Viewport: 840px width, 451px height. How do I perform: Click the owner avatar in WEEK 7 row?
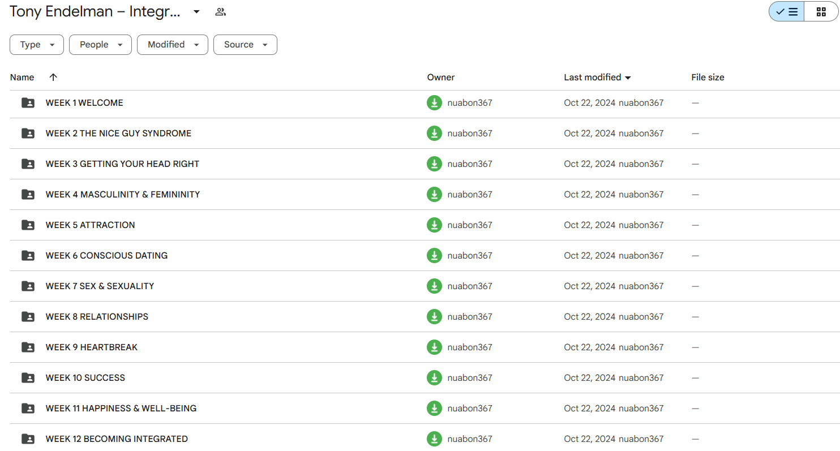[x=434, y=286]
